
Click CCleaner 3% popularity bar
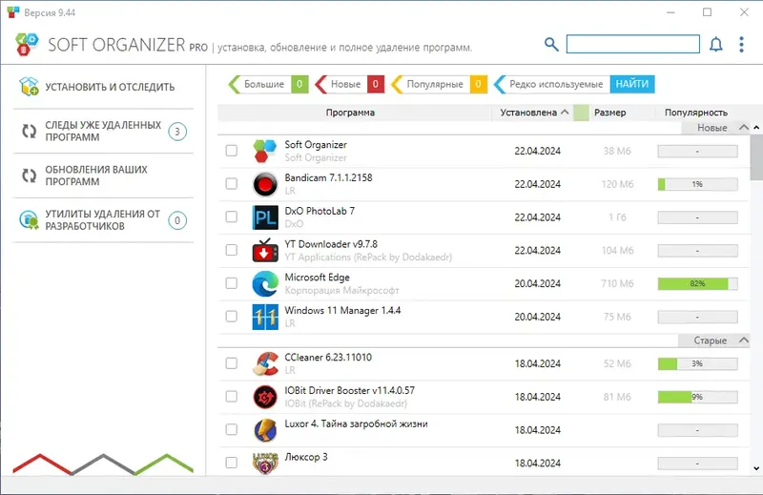click(x=697, y=363)
